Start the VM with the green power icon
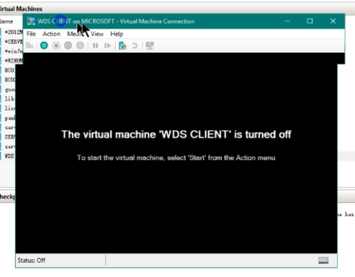 point(44,45)
